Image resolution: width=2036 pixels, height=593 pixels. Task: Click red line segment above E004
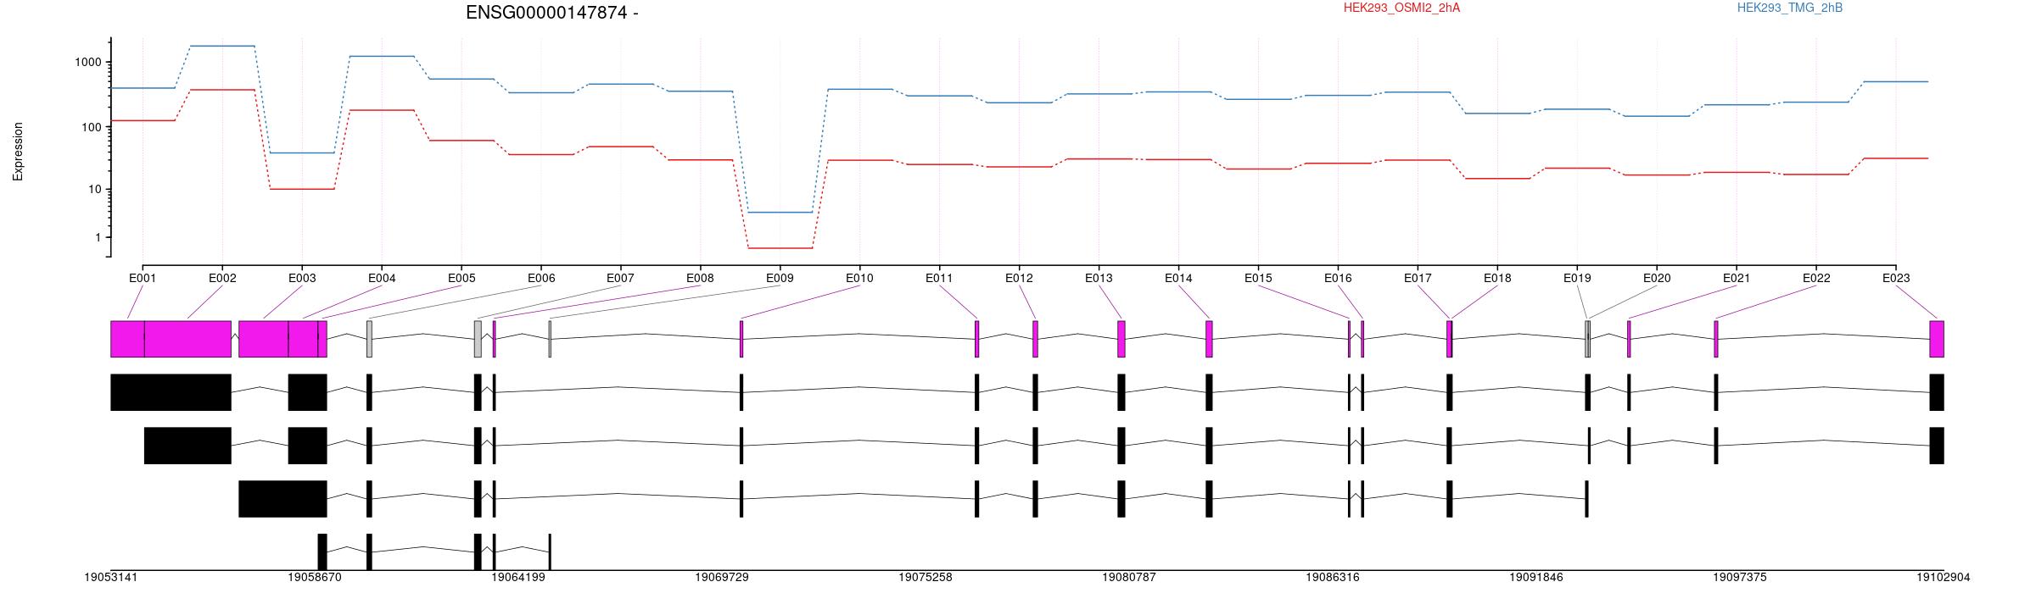coord(382,110)
